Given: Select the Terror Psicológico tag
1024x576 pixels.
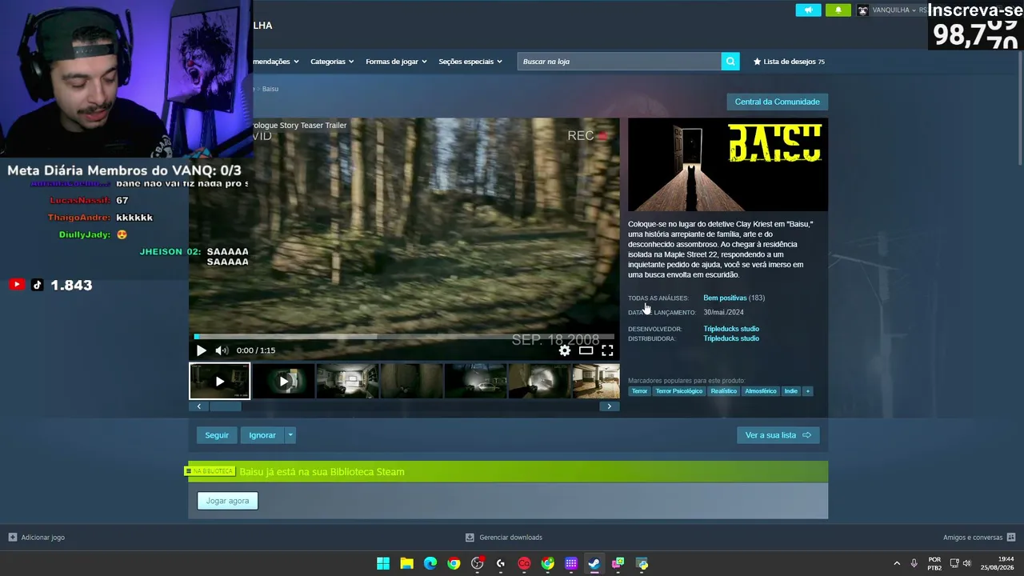Looking at the screenshot, I should 679,391.
